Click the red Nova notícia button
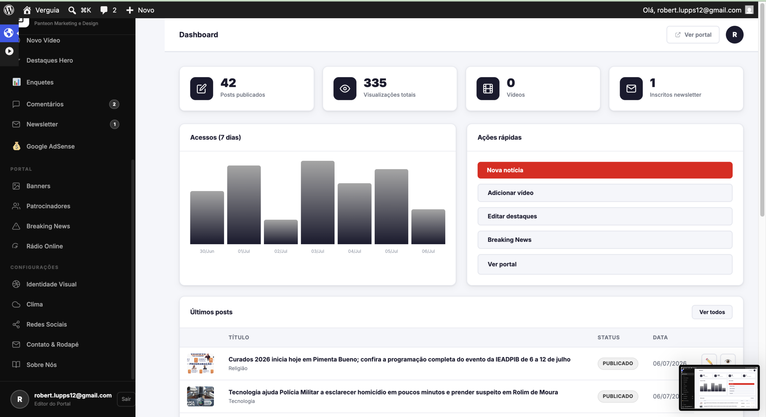 click(605, 170)
